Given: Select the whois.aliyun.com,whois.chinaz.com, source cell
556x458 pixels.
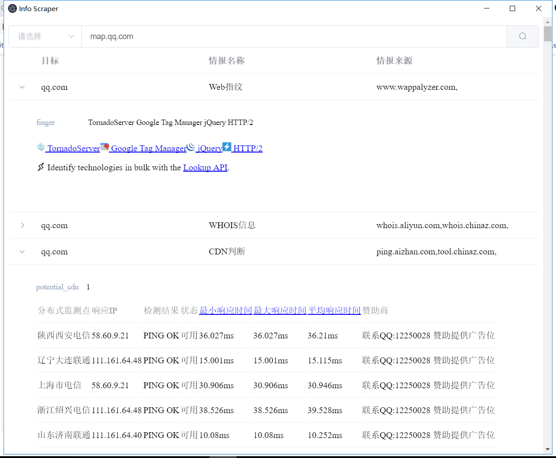Looking at the screenshot, I should (x=442, y=225).
